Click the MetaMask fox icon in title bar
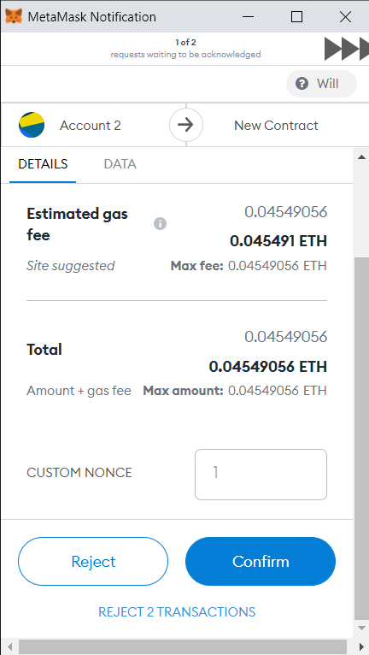The height and width of the screenshot is (655, 369). click(14, 17)
